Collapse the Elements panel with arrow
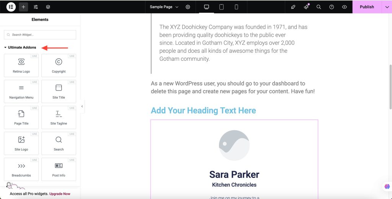 coord(82,107)
